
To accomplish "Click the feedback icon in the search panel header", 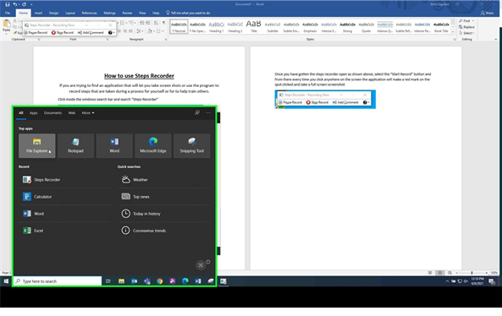I will coord(197,112).
